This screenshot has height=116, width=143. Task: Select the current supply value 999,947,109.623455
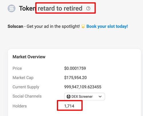pos(83,87)
